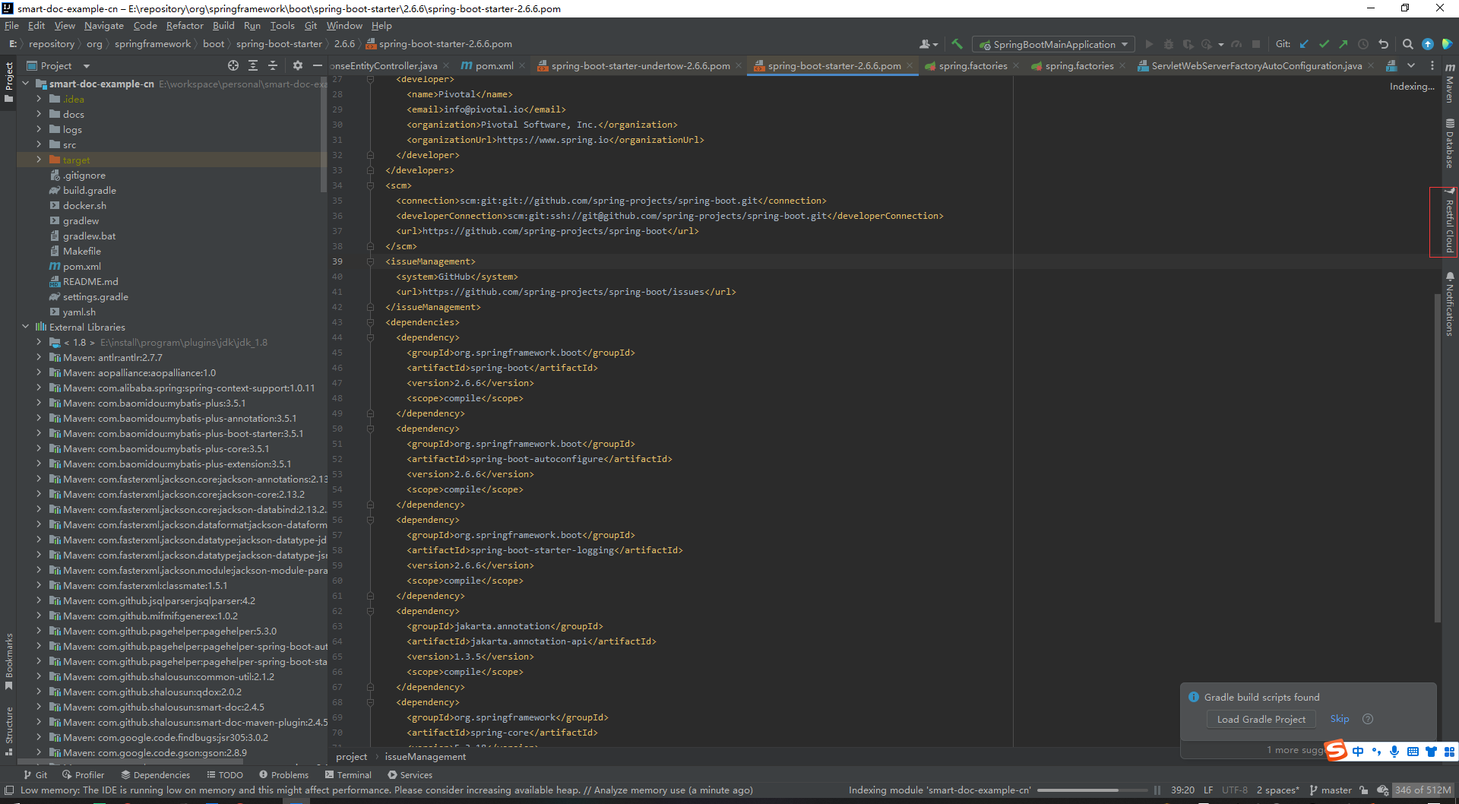
Task: Hide the Project tool window
Action: (x=318, y=66)
